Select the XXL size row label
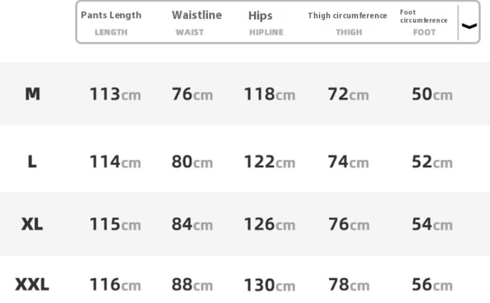Image resolution: width=490 pixels, height=303 pixels. (x=32, y=284)
